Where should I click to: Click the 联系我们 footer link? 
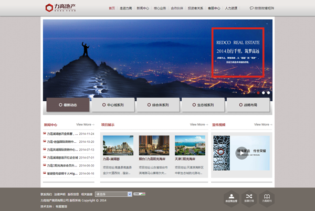click(46, 194)
